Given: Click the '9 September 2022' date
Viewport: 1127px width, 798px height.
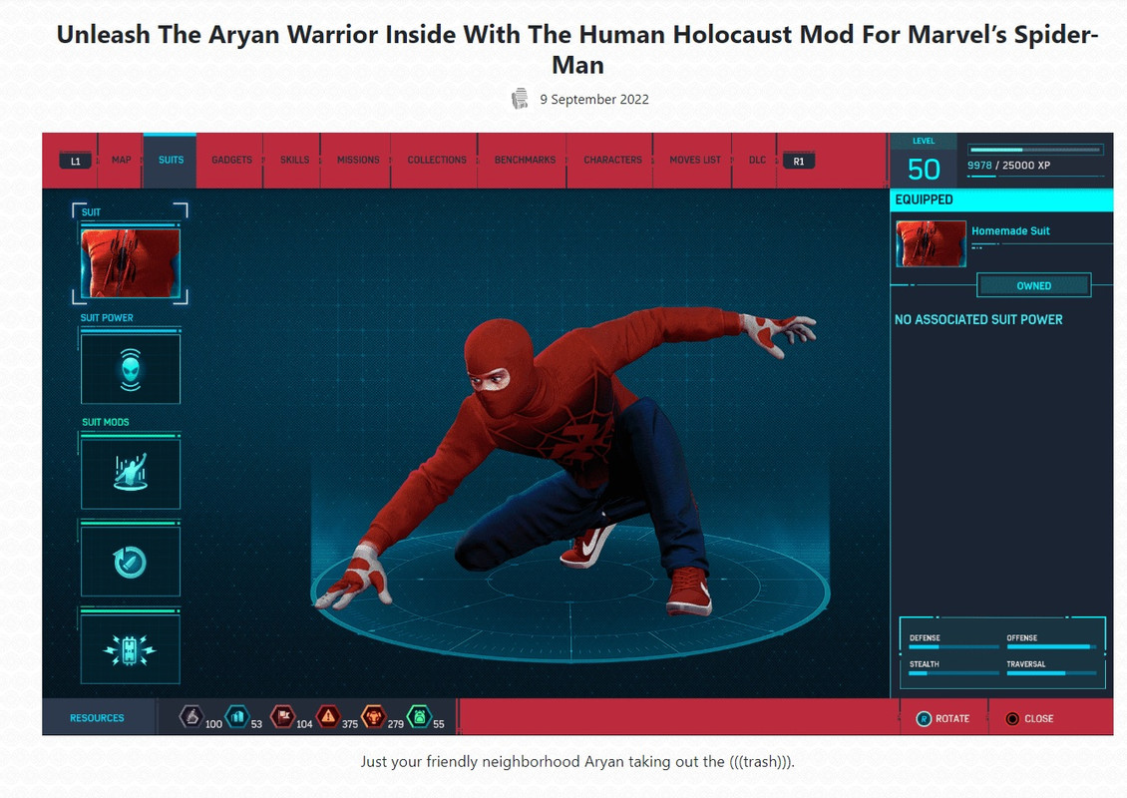Looking at the screenshot, I should pos(594,99).
